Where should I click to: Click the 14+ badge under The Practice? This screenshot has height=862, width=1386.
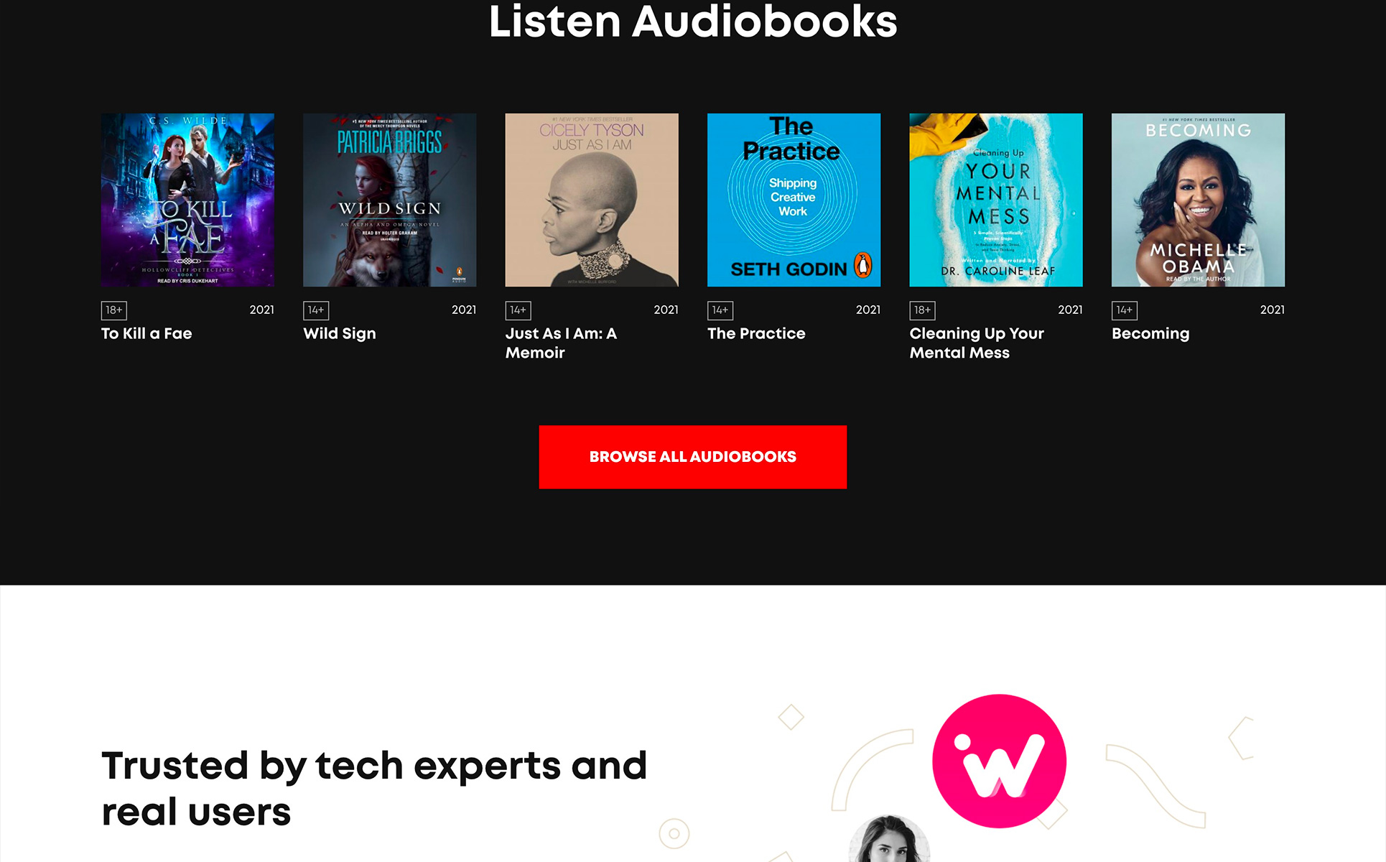[720, 310]
